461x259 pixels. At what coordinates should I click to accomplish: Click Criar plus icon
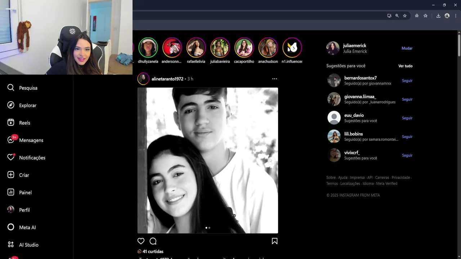[x=11, y=175]
